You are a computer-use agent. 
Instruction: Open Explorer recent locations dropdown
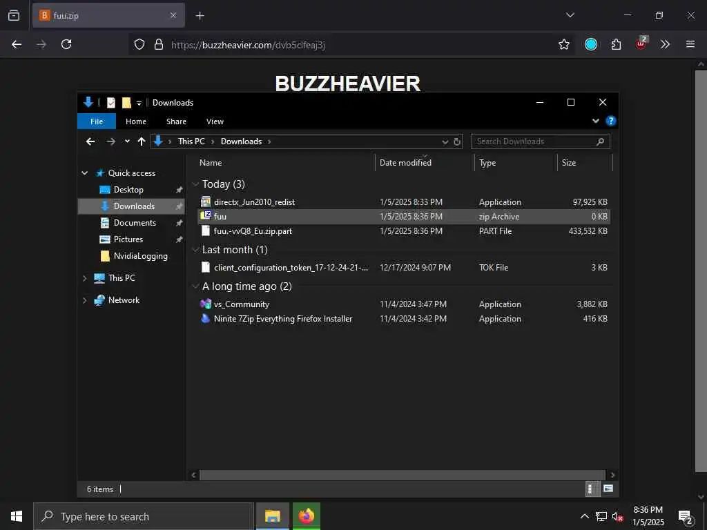[127, 141]
